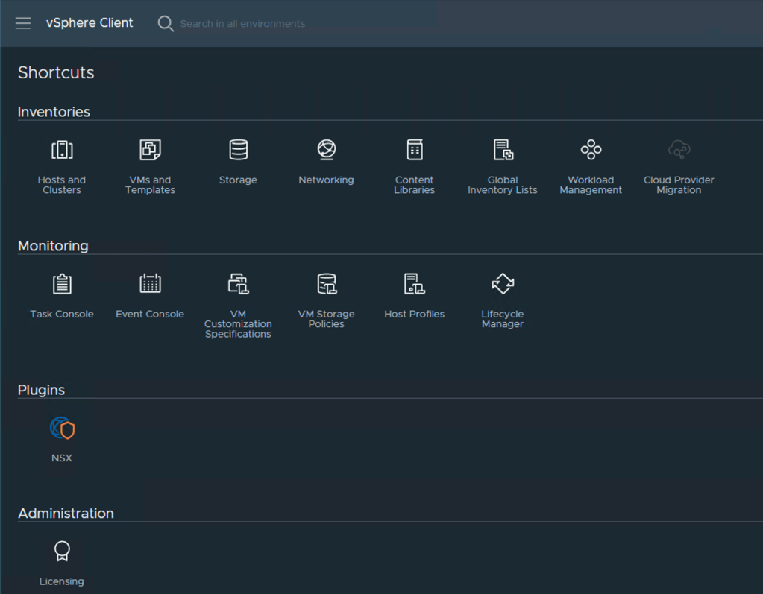Open Global Inventory Lists
The width and height of the screenshot is (763, 594).
click(503, 151)
